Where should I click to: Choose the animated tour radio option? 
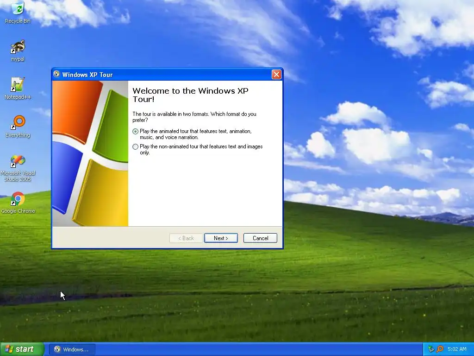[136, 131]
